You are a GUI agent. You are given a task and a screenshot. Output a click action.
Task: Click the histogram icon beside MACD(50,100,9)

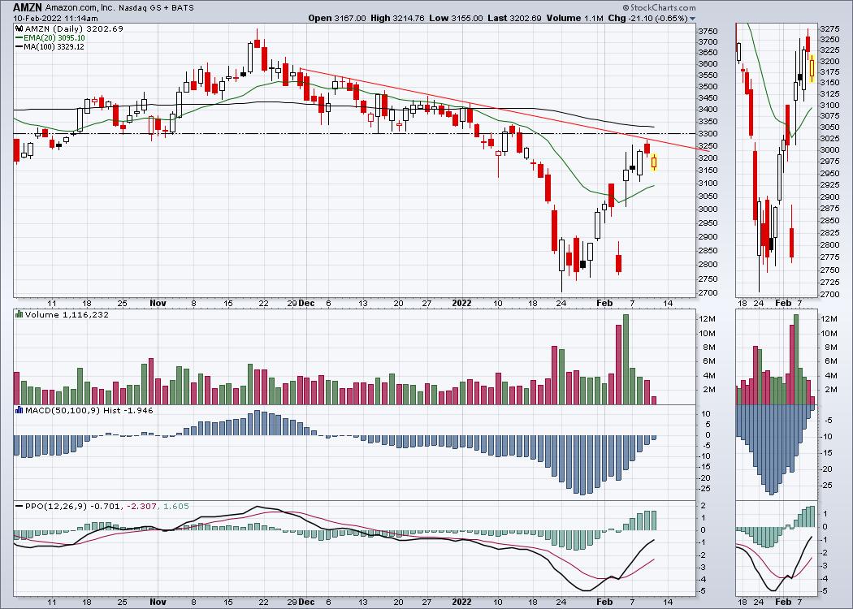click(19, 411)
